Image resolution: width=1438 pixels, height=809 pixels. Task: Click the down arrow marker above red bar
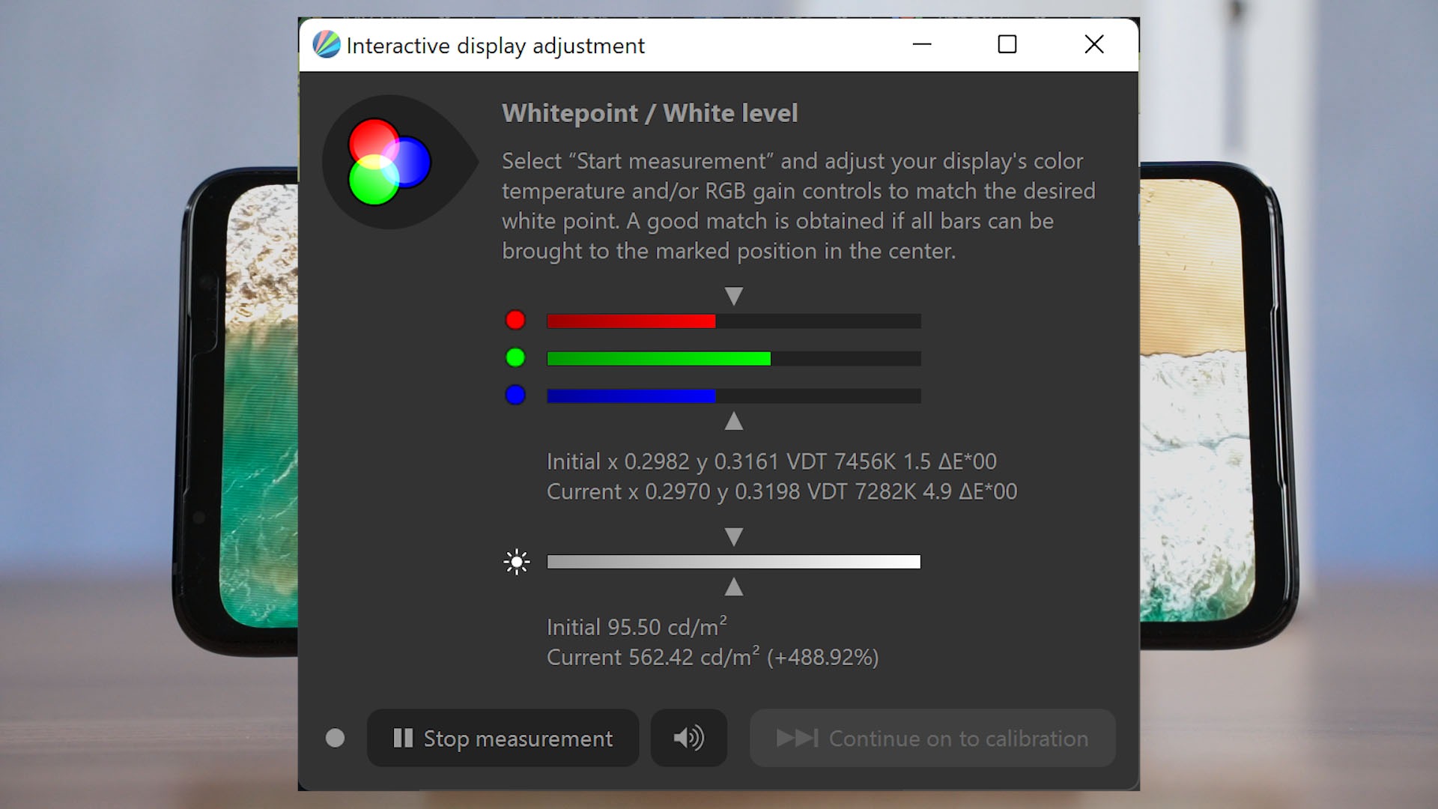[x=734, y=296]
